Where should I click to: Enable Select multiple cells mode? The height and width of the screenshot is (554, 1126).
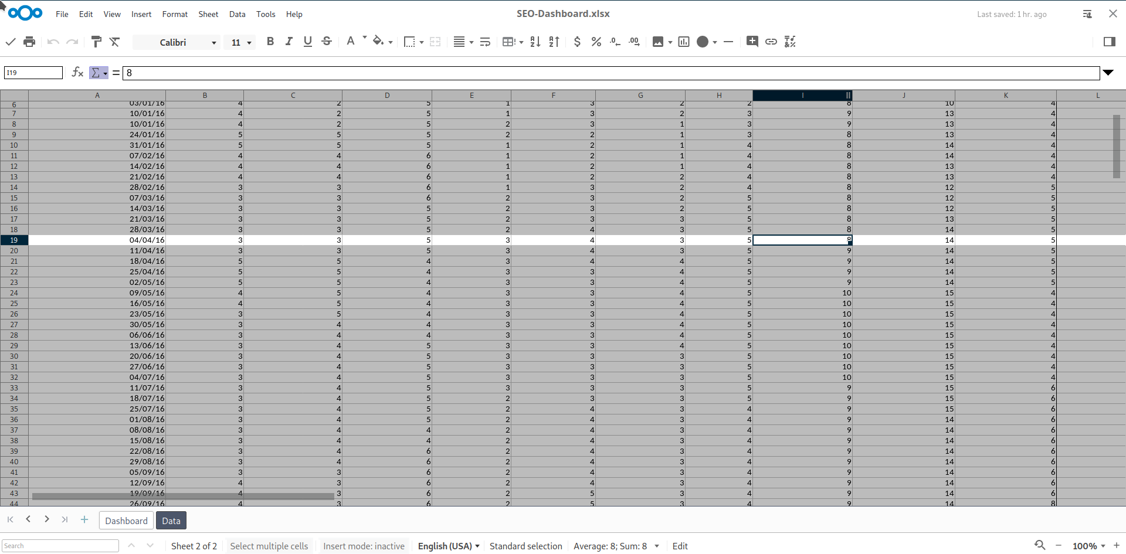point(269,546)
